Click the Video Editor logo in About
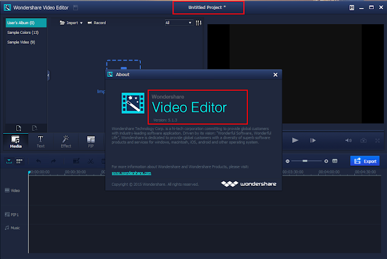The image size is (387, 259). pyautogui.click(x=133, y=103)
